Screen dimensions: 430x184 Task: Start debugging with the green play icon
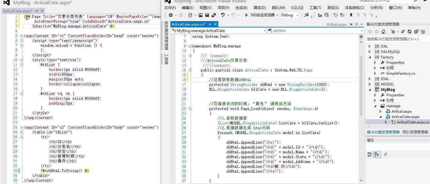point(246,15)
